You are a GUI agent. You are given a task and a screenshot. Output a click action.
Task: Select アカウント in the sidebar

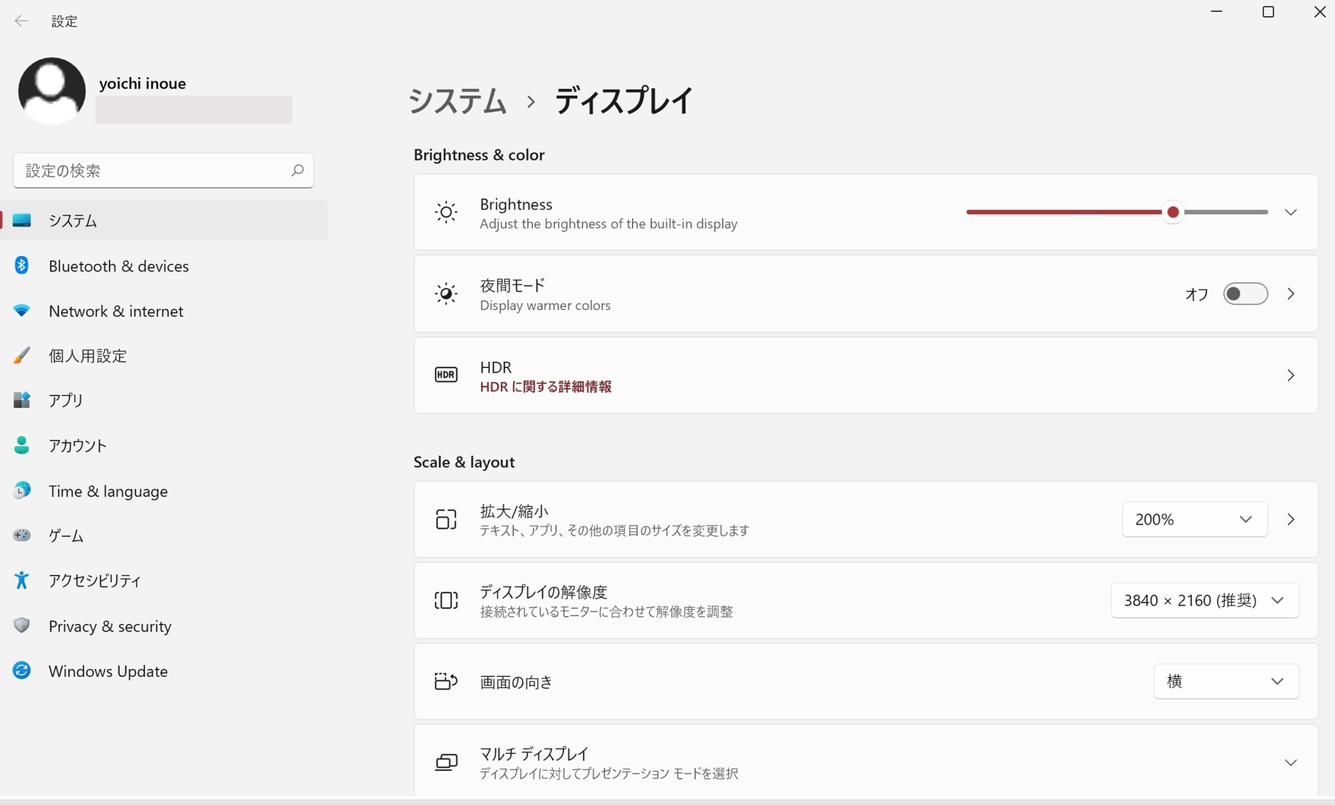coord(78,445)
